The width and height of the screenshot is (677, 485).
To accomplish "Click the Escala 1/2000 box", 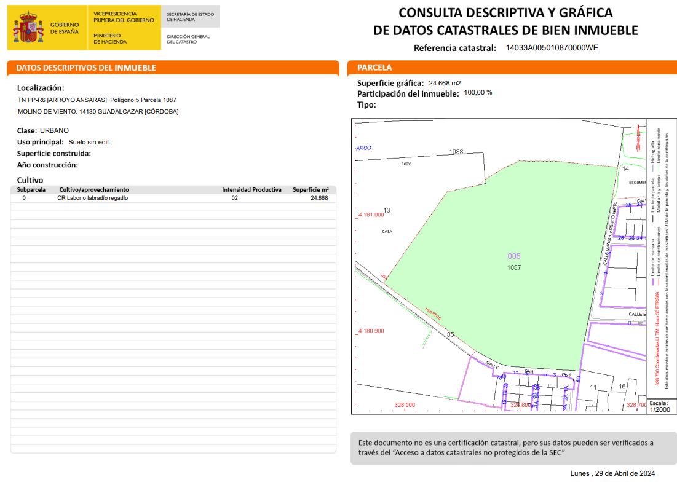I will click(x=662, y=406).
